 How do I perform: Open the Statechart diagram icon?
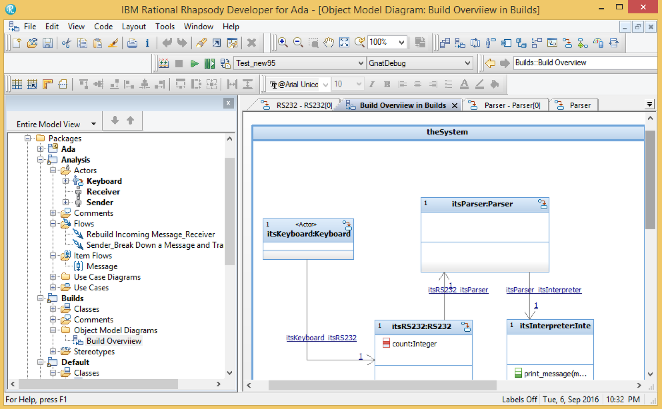pos(567,43)
